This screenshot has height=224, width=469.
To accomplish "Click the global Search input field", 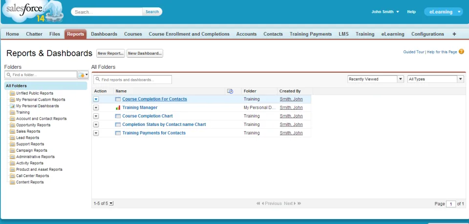I will 107,12.
